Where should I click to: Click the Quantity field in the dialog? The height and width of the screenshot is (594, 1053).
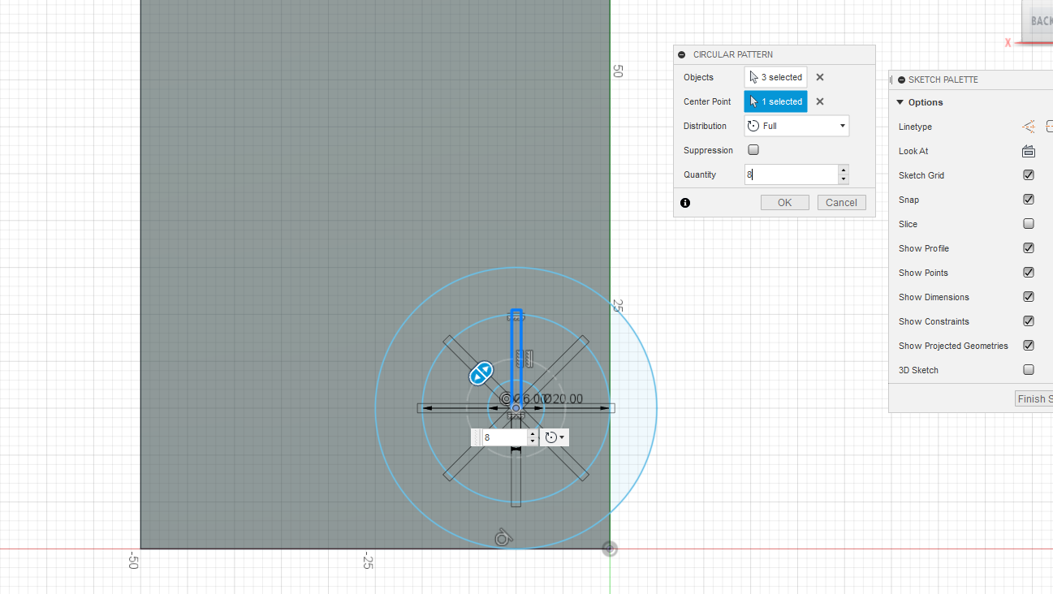(x=791, y=174)
